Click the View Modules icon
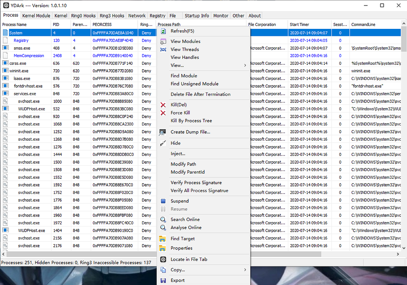 (163, 41)
